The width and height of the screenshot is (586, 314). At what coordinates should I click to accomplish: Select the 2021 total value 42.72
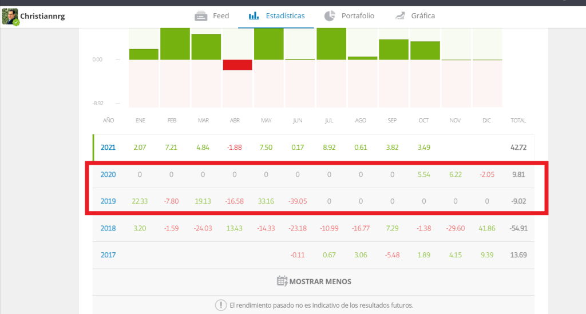(518, 148)
